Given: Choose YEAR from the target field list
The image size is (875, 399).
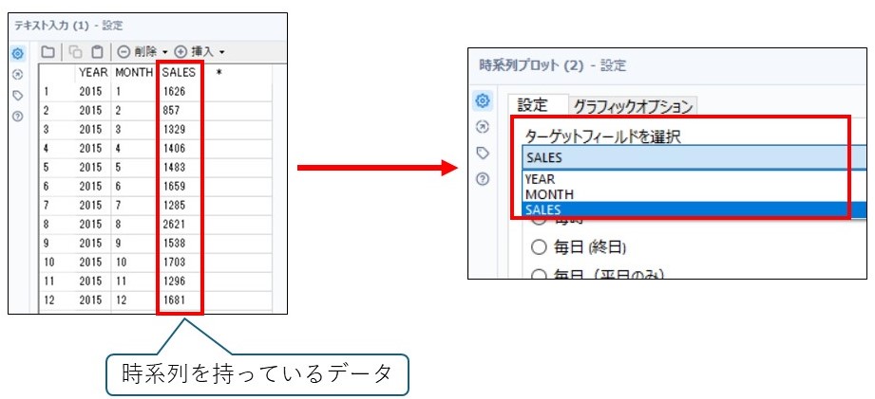Looking at the screenshot, I should 540,178.
